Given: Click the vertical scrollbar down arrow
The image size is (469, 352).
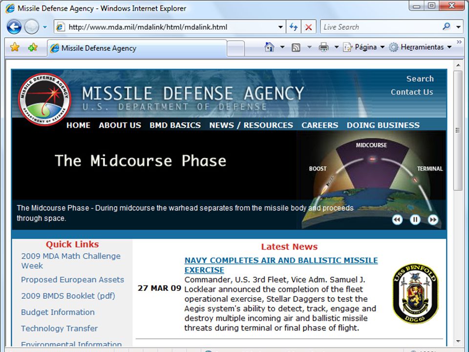Looking at the screenshot, I should [x=458, y=342].
